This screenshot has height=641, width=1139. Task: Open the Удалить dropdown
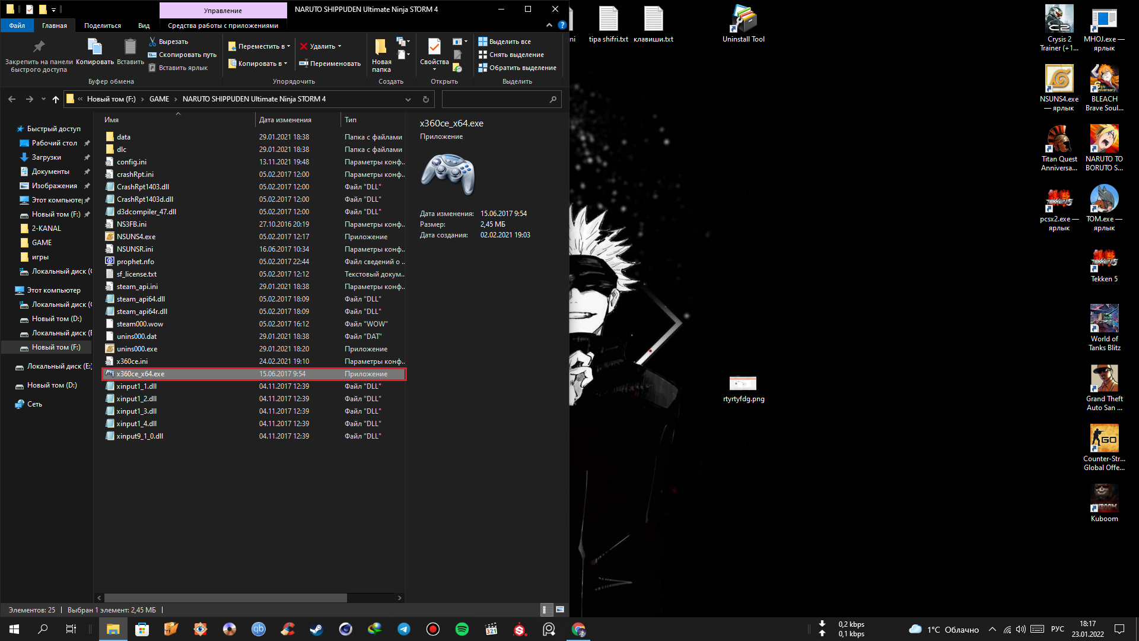pos(320,46)
